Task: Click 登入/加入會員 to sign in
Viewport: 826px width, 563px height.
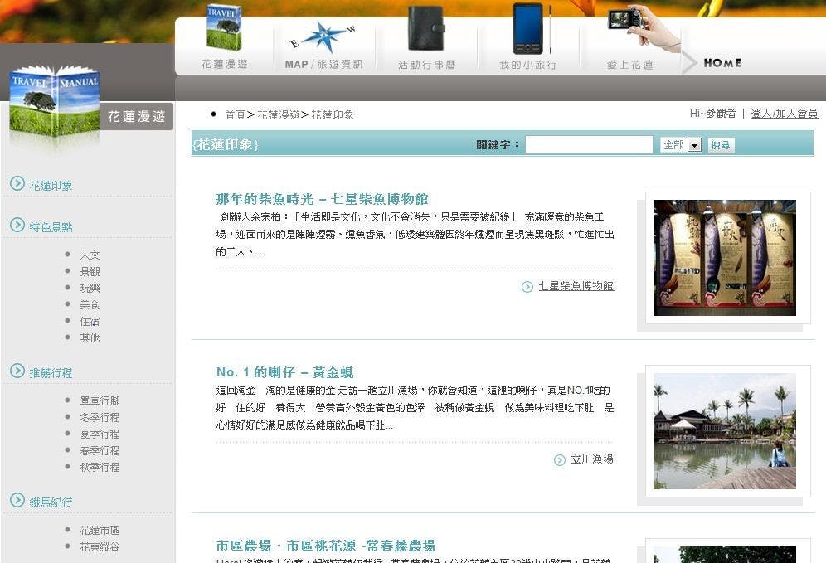Action: point(783,114)
